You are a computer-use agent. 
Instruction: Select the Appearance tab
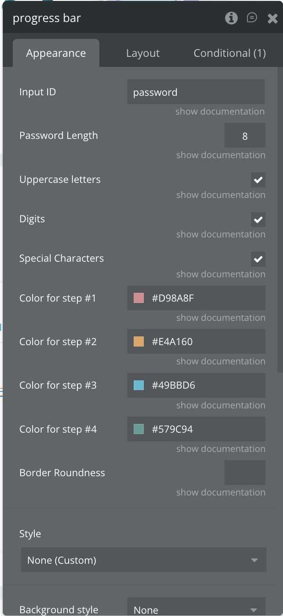click(x=56, y=53)
